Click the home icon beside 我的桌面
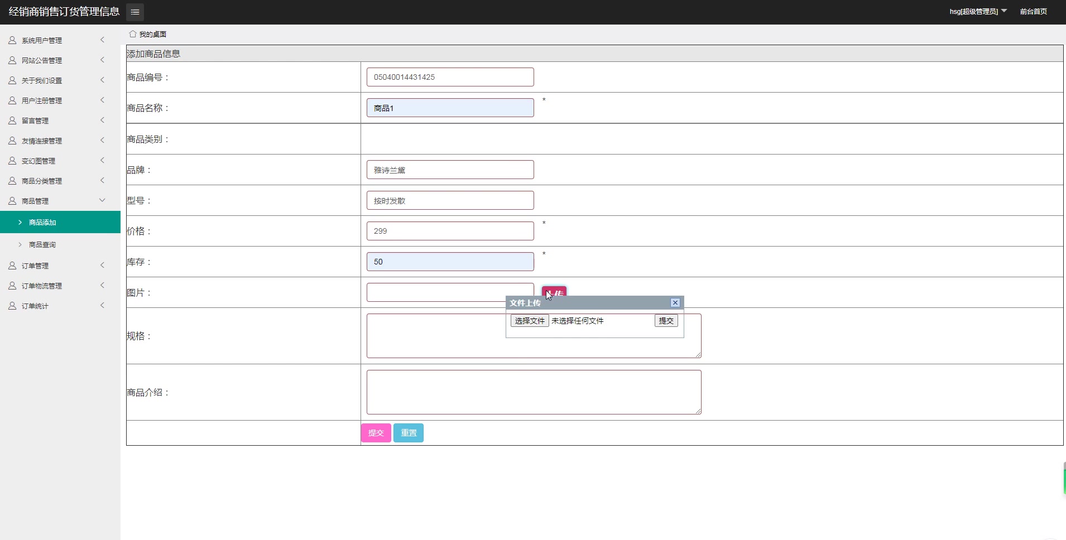Screen dimensions: 1066x540 pyautogui.click(x=132, y=33)
